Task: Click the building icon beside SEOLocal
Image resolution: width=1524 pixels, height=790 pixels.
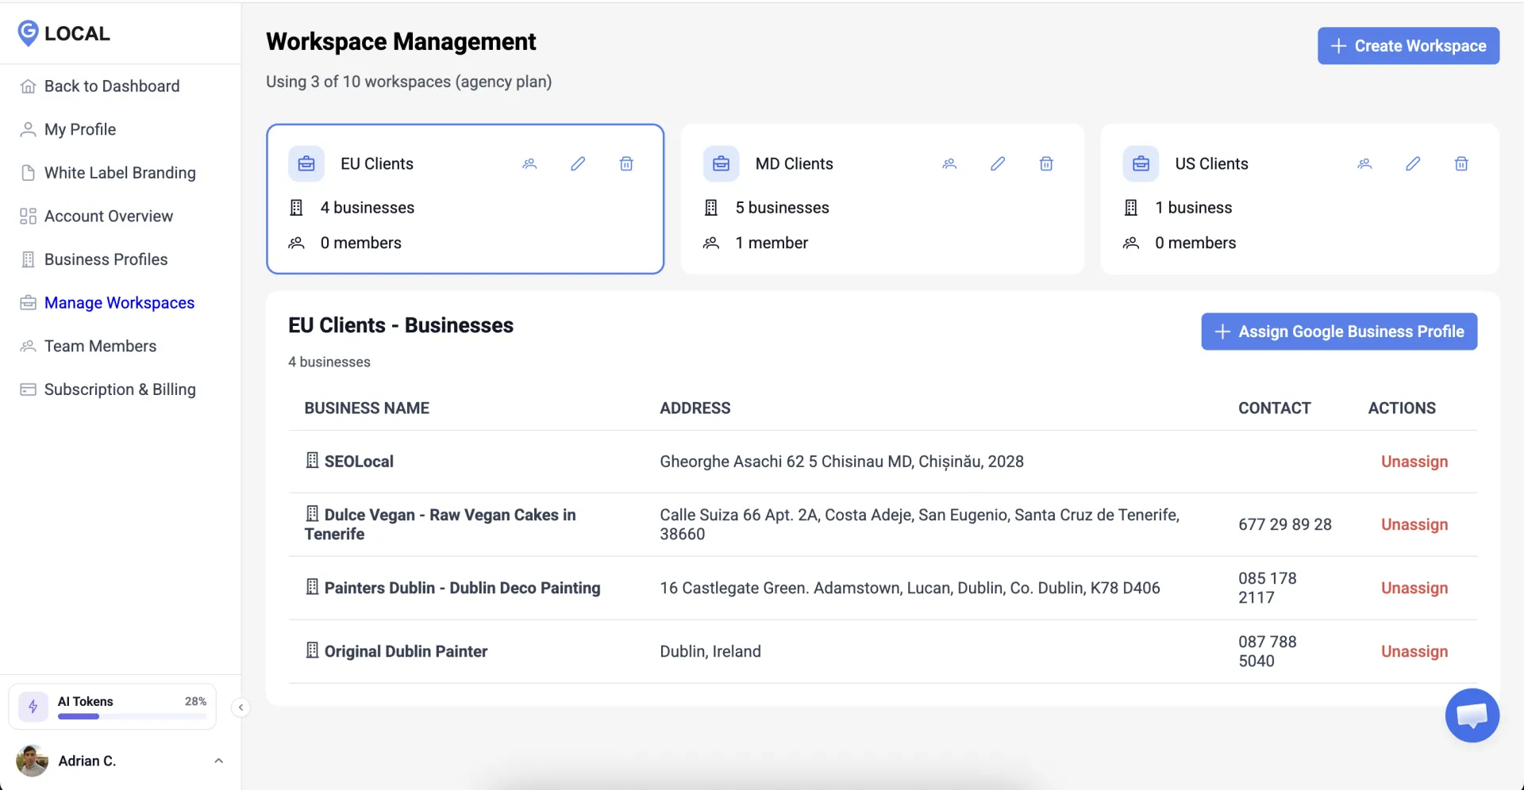Action: (x=312, y=461)
